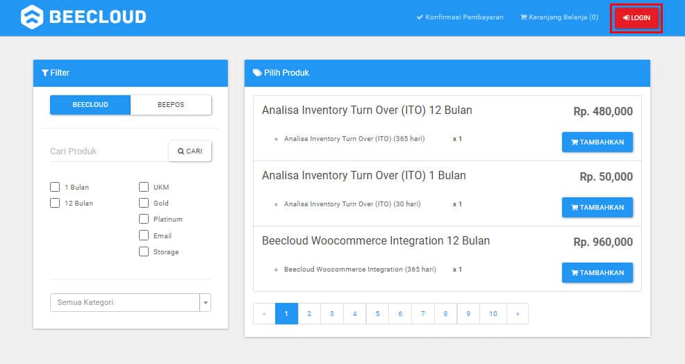The height and width of the screenshot is (364, 685).
Task: Go to pagination page 8
Action: click(445, 314)
